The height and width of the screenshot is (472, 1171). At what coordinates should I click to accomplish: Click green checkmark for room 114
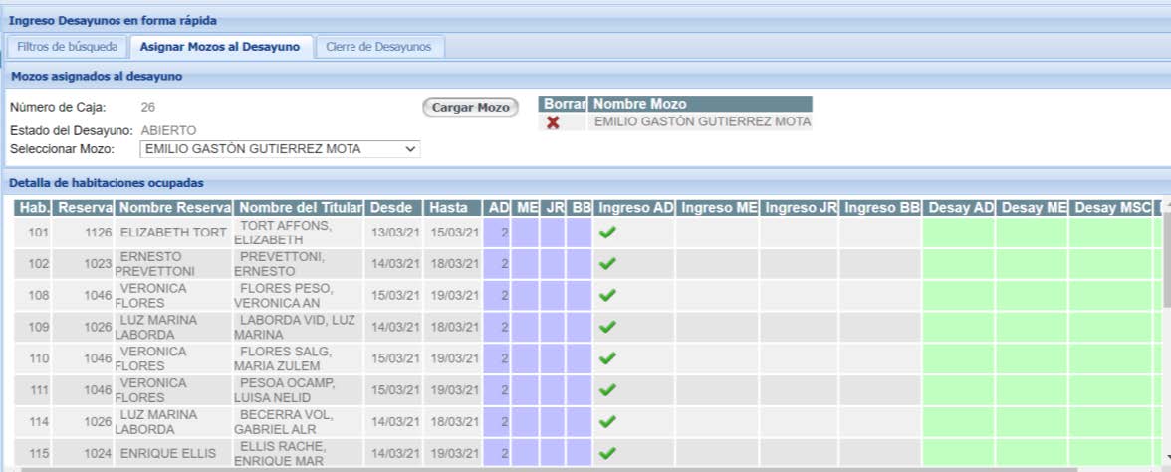607,422
